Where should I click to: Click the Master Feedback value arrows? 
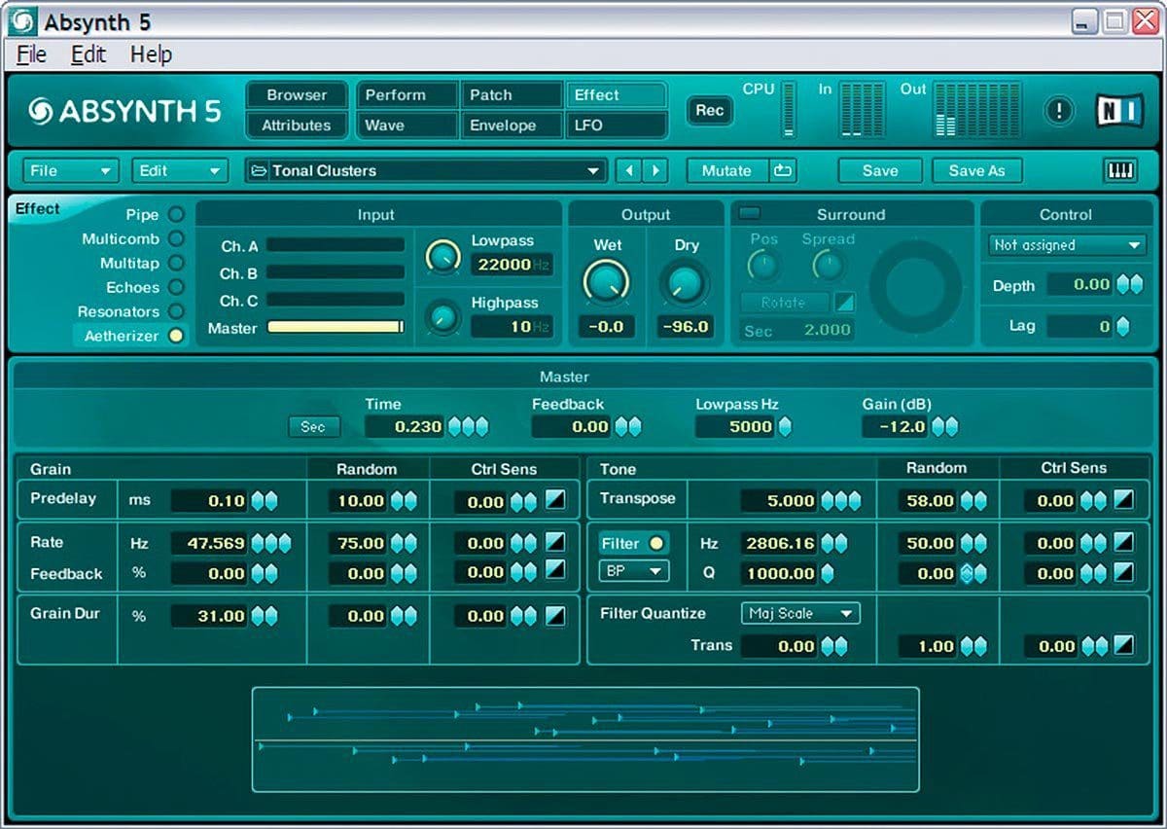pyautogui.click(x=628, y=426)
